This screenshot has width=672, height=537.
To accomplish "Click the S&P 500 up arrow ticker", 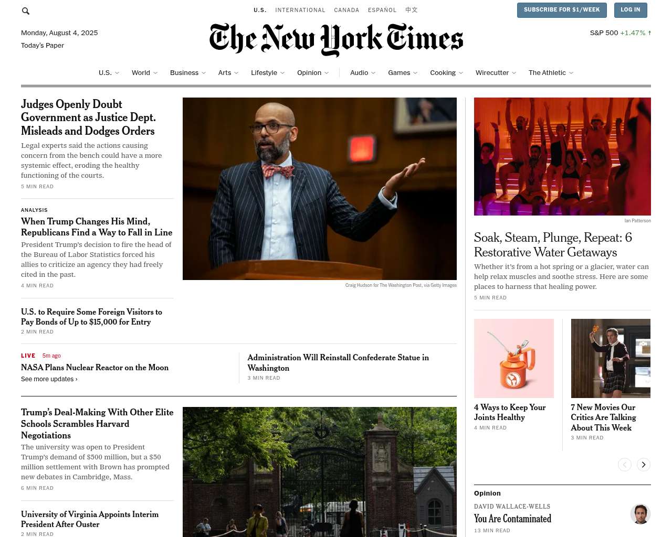I will coord(649,33).
